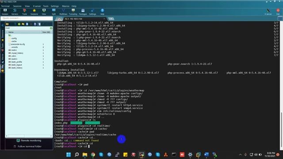Open the Macros menu
The image size is (283, 159).
pos(66,6)
